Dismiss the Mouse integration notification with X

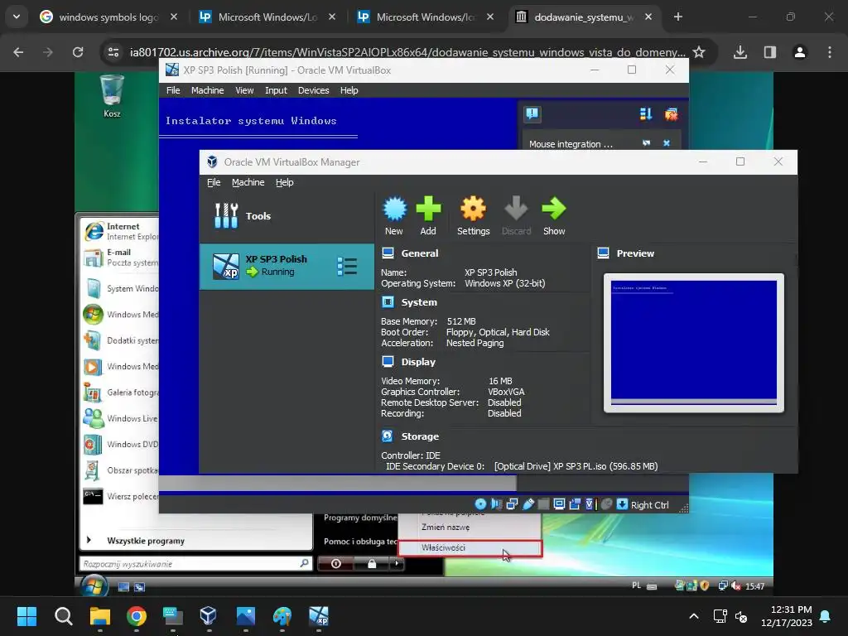point(667,143)
